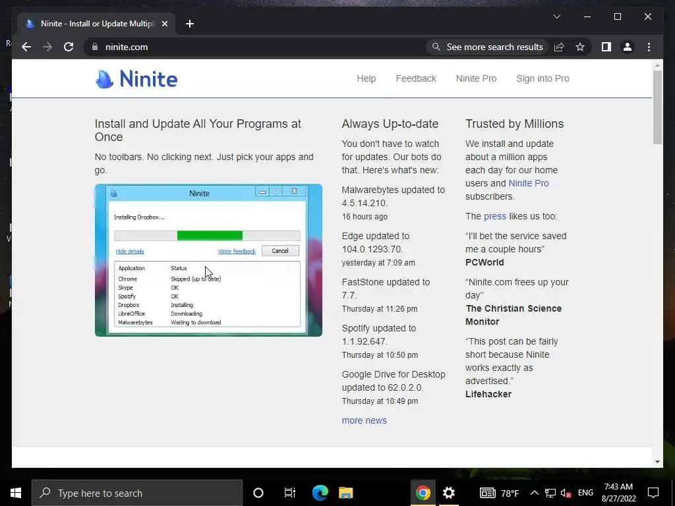Click the page vertical scrollbar thumb
This screenshot has width=675, height=506.
coord(657,107)
